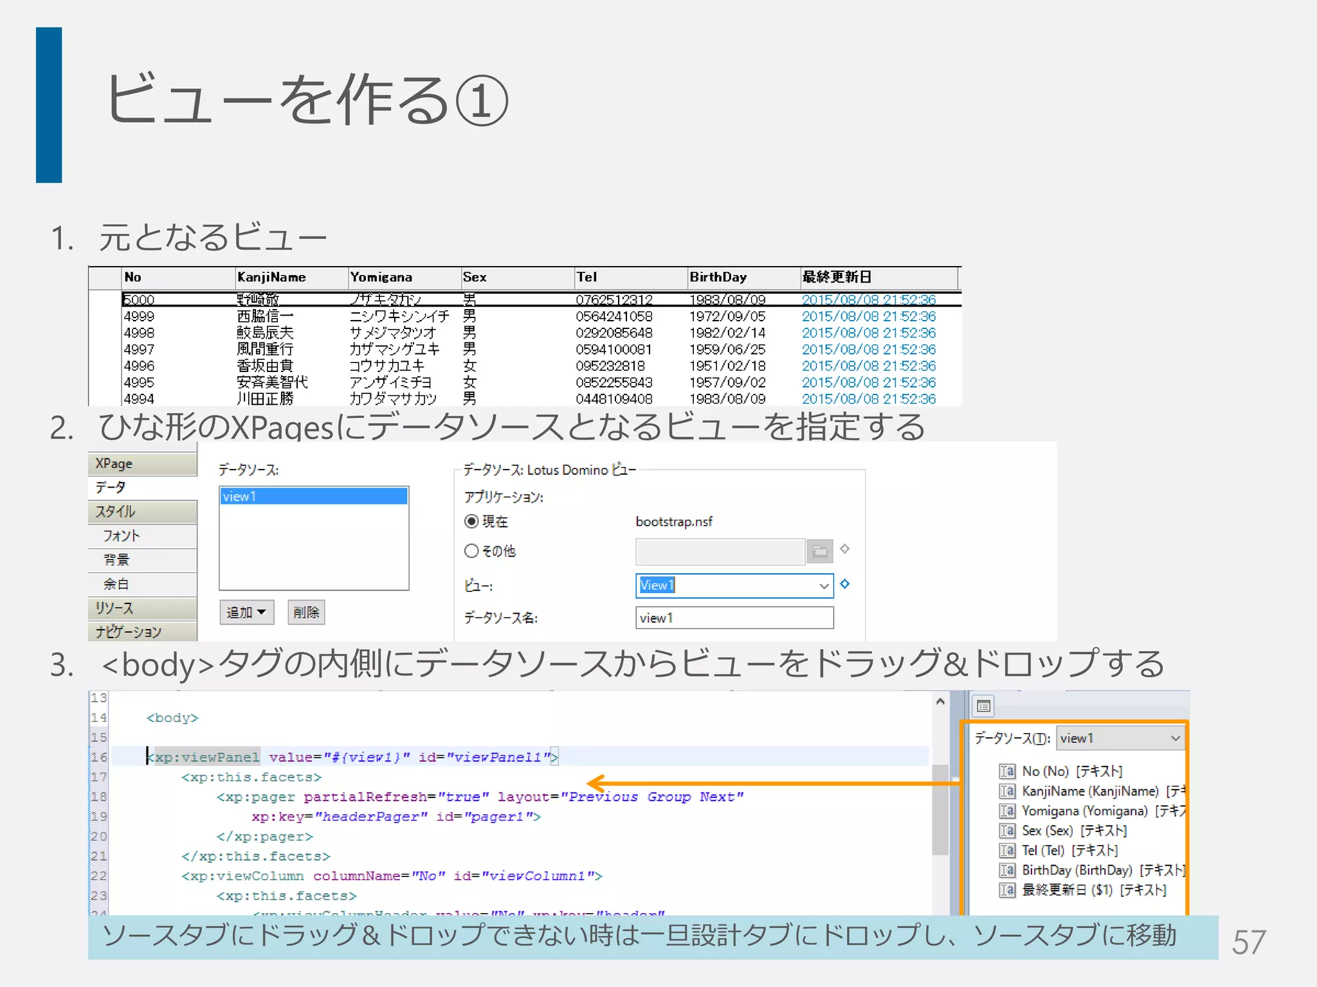The image size is (1317, 987).
Task: Select the row numbered 4997
Action: [x=541, y=350]
